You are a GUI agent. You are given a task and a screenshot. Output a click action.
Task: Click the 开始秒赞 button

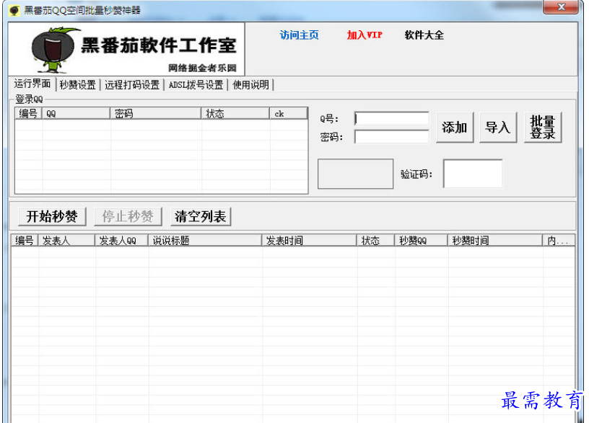point(52,216)
